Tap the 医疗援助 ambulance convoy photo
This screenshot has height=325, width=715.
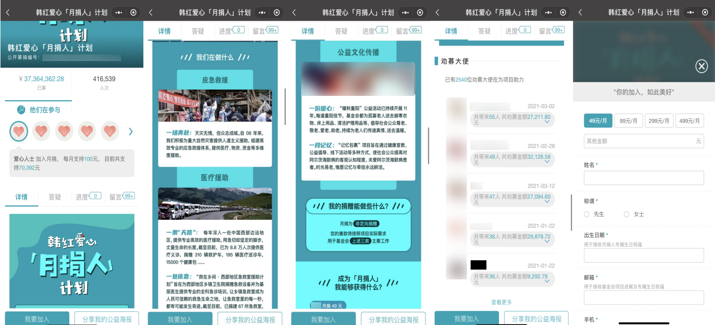click(x=215, y=203)
